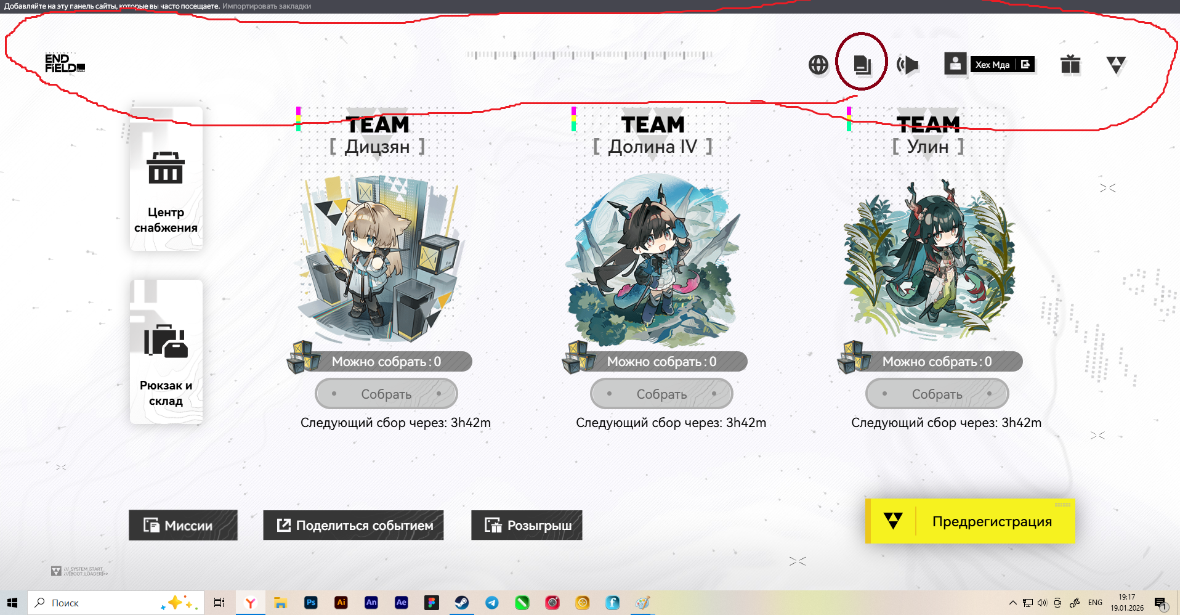The image size is (1180, 615).
Task: Open the user profile avatar icon
Action: tap(955, 64)
